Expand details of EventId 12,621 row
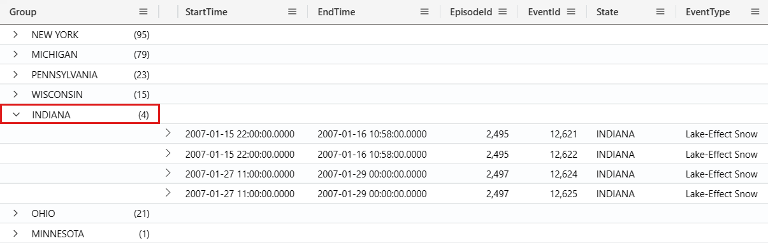The height and width of the screenshot is (243, 768). (x=168, y=134)
